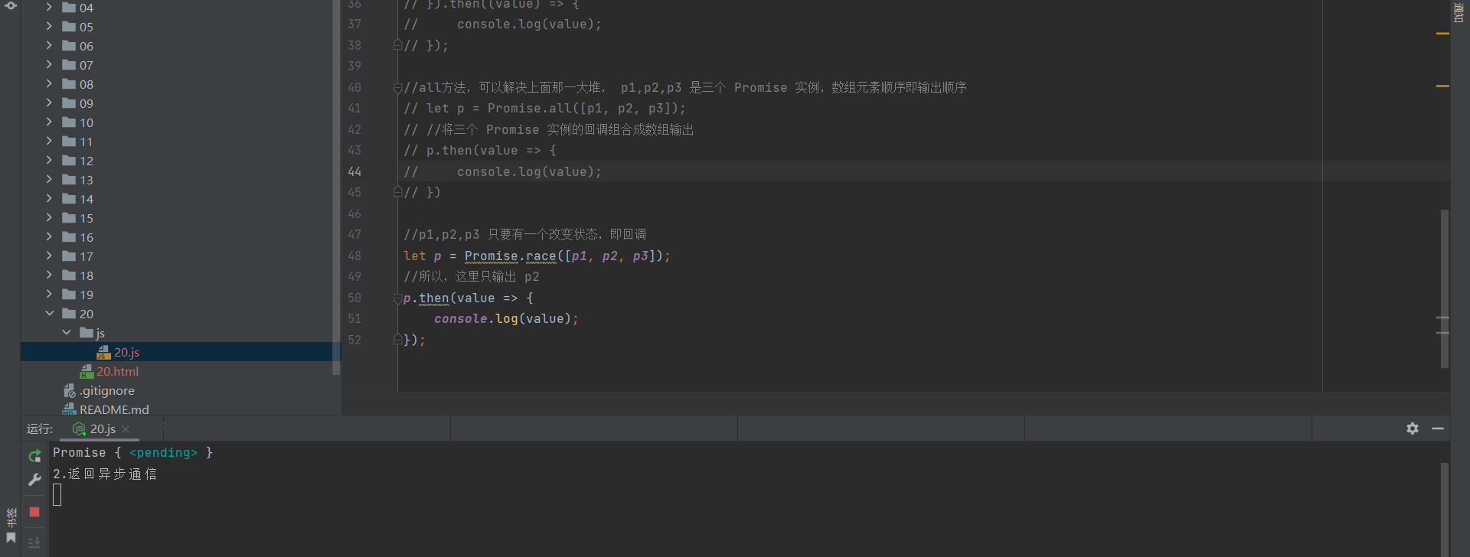This screenshot has height=557, width=1470.
Task: Open the bookmarks side tool window
Action: (x=11, y=526)
